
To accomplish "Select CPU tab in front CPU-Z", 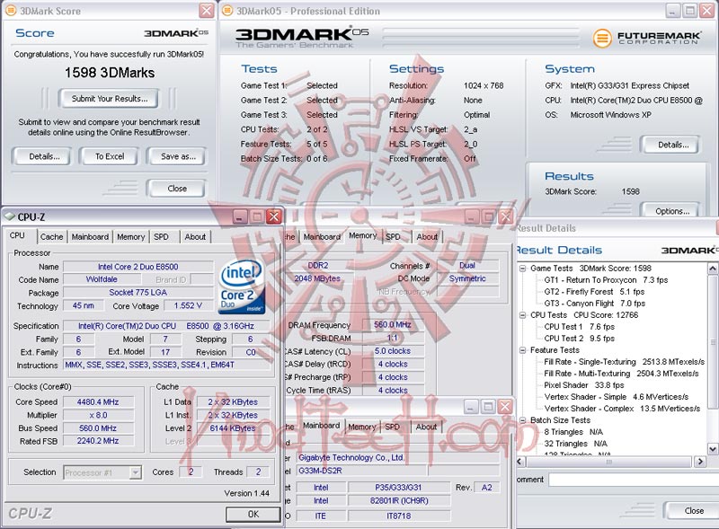I will click(17, 235).
